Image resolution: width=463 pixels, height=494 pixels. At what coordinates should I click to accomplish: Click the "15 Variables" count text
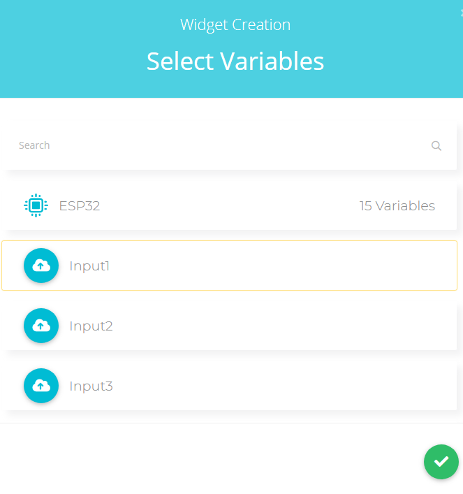397,206
